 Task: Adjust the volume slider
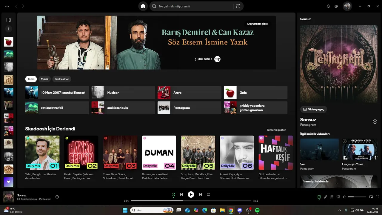pos(357,197)
